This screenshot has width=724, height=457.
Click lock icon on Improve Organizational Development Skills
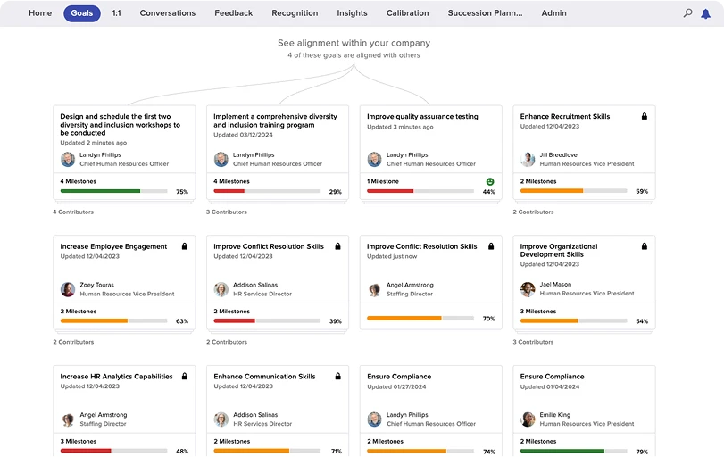(645, 246)
